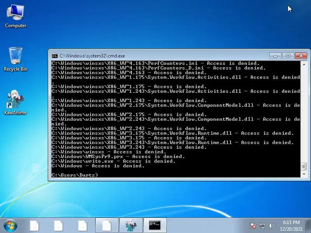Open the volume speaker tray icon
This screenshot has height=233, width=311.
click(271, 226)
